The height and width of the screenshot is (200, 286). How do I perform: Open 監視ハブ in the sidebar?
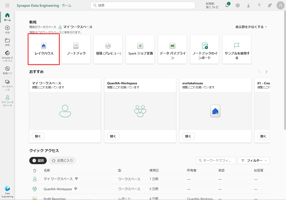[7, 70]
